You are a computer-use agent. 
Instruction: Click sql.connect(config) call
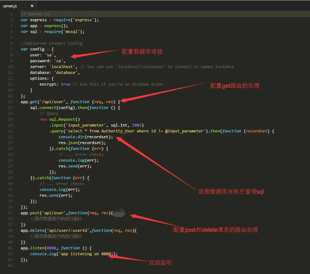[x=52, y=108]
